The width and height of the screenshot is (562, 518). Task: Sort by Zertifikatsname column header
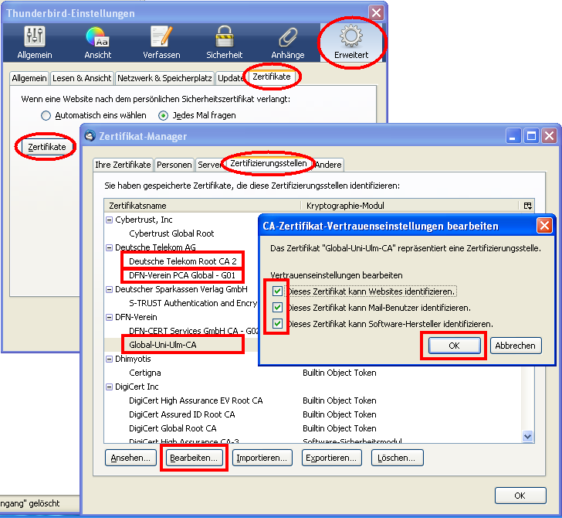pos(202,206)
